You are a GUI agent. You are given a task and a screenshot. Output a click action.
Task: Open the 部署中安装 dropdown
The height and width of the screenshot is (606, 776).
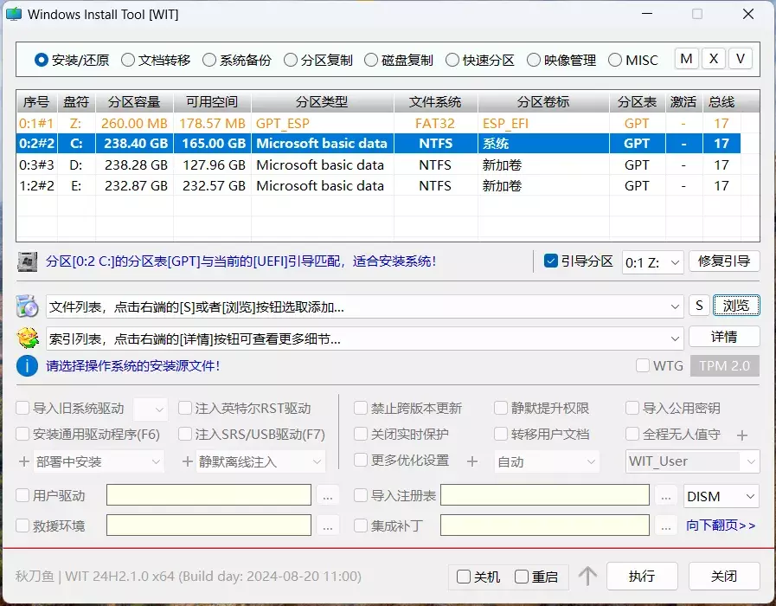pyautogui.click(x=99, y=462)
